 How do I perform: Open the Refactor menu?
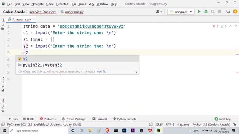(x=62, y=4)
